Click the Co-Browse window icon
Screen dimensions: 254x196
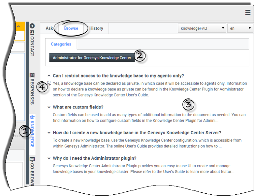point(32,159)
